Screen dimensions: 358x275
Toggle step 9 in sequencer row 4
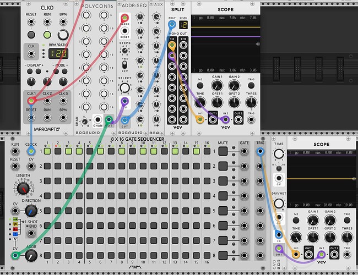click(132, 196)
